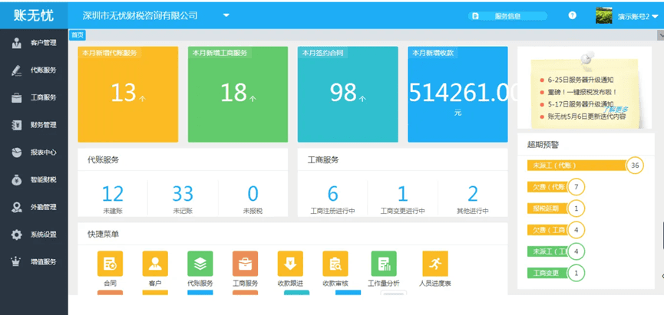Click the 客户管理 person icon in sidebar

point(17,43)
